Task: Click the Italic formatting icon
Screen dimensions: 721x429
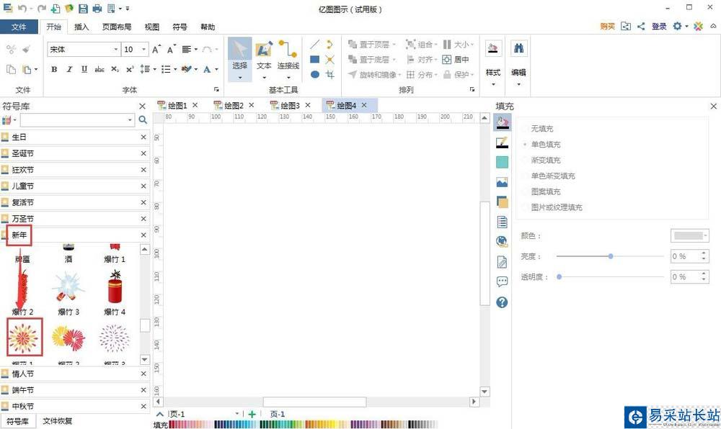Action: click(x=69, y=69)
